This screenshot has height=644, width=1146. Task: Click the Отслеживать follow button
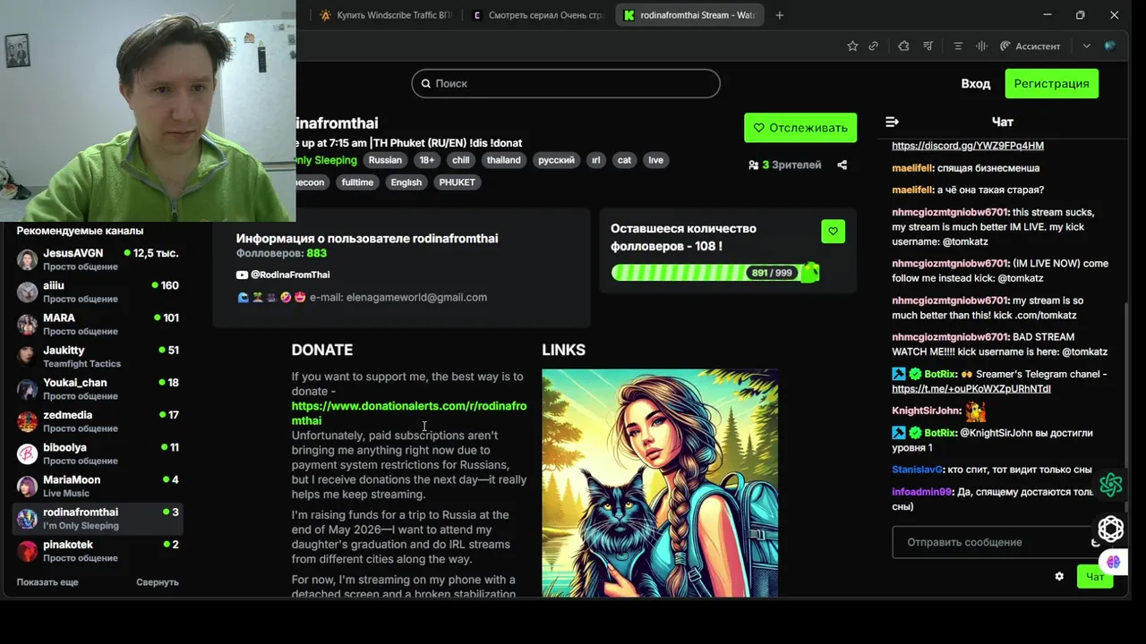tap(800, 127)
